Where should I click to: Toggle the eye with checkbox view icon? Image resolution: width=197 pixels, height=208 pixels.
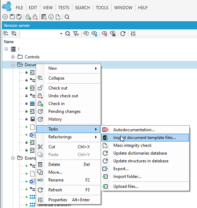pyautogui.click(x=94, y=34)
